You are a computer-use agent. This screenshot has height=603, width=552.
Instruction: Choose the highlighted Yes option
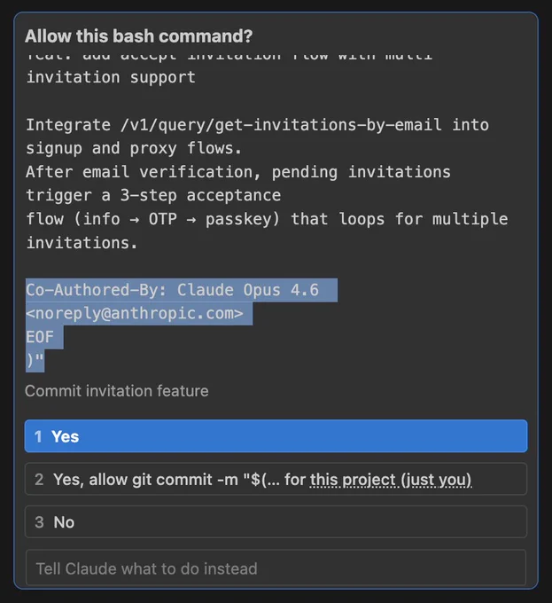276,436
